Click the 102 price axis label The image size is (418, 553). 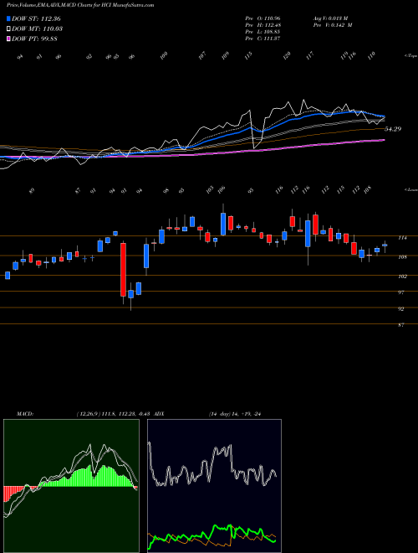coord(402,276)
